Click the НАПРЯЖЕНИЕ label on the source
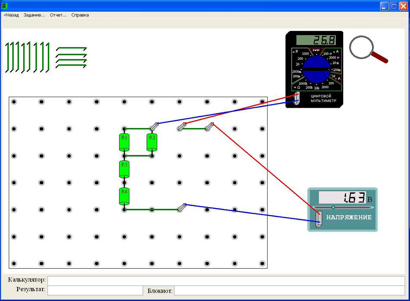 point(349,217)
